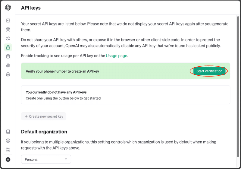Open the Fine-tuning sliders icon in sidebar

(8, 38)
